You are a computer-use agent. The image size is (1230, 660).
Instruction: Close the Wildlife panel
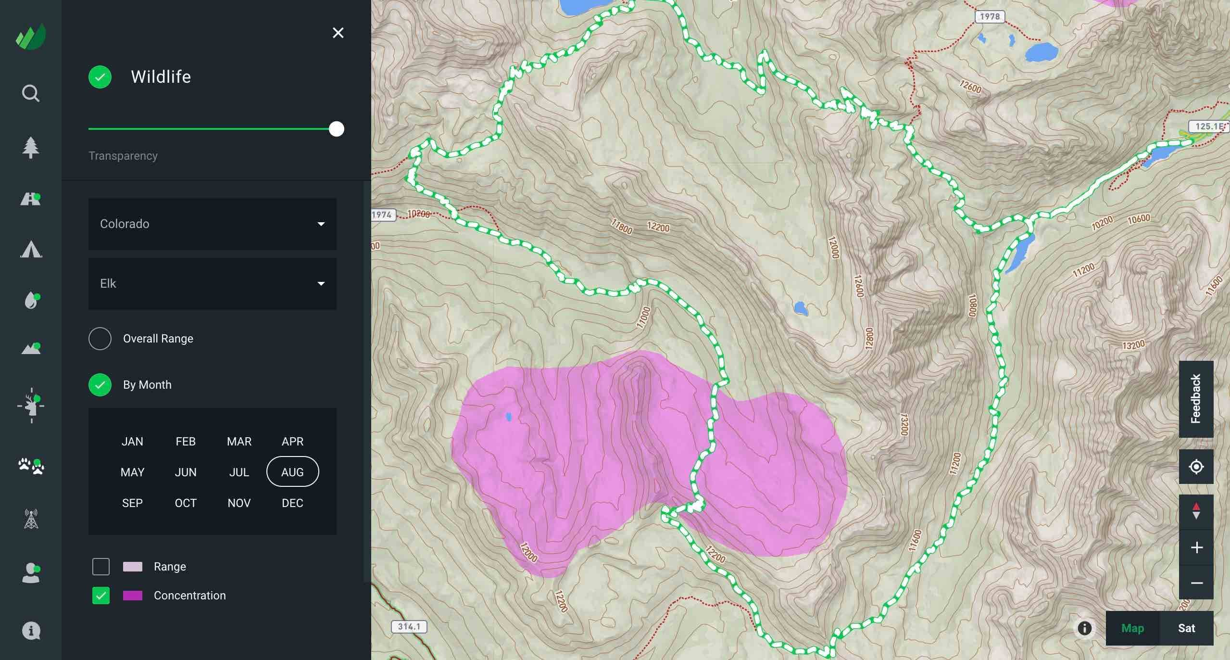tap(338, 33)
